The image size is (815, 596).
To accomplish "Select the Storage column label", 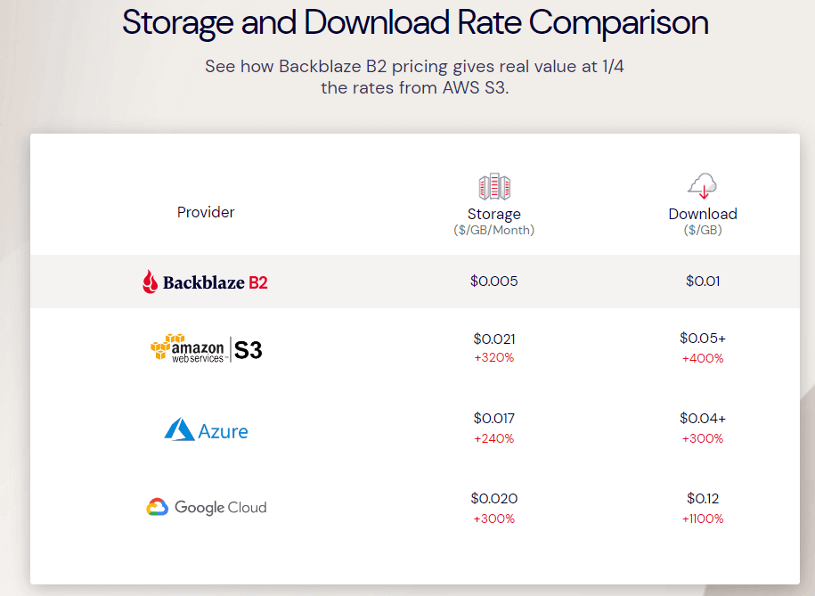I will coord(493,214).
